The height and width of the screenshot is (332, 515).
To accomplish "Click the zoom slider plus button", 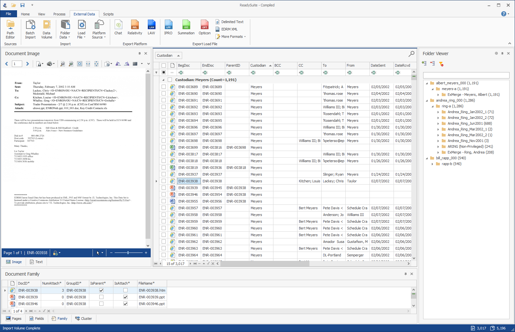I will click(x=146, y=253).
